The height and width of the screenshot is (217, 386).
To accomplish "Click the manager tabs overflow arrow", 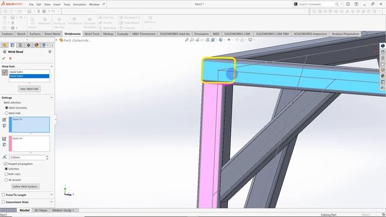I will [52, 45].
